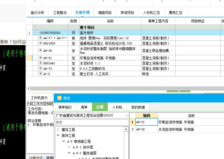The width and height of the screenshot is (224, 159).
Task: Click the 编码 header in the query results
Action: point(147,116)
